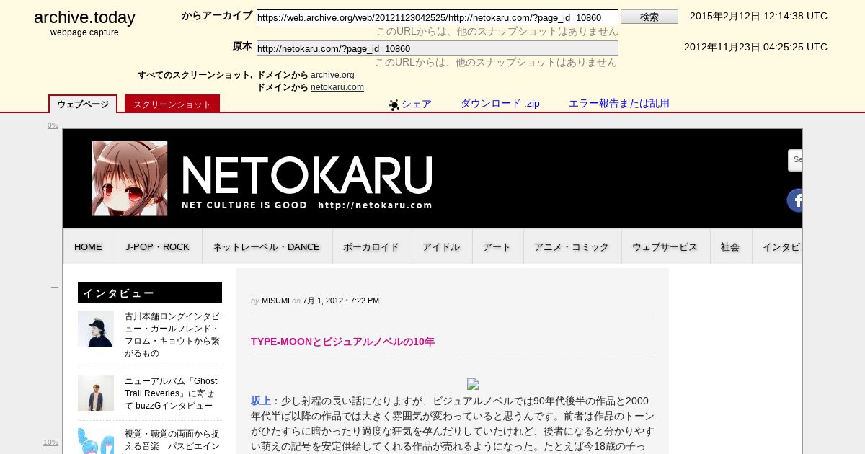The width and height of the screenshot is (865, 454).
Task: Click the 2015年2月12日 12:14:38 UTC timestamp
Action: 758,16
